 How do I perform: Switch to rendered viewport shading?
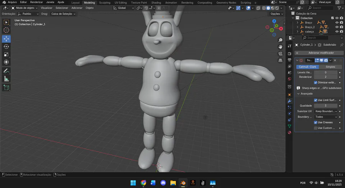point(277,8)
